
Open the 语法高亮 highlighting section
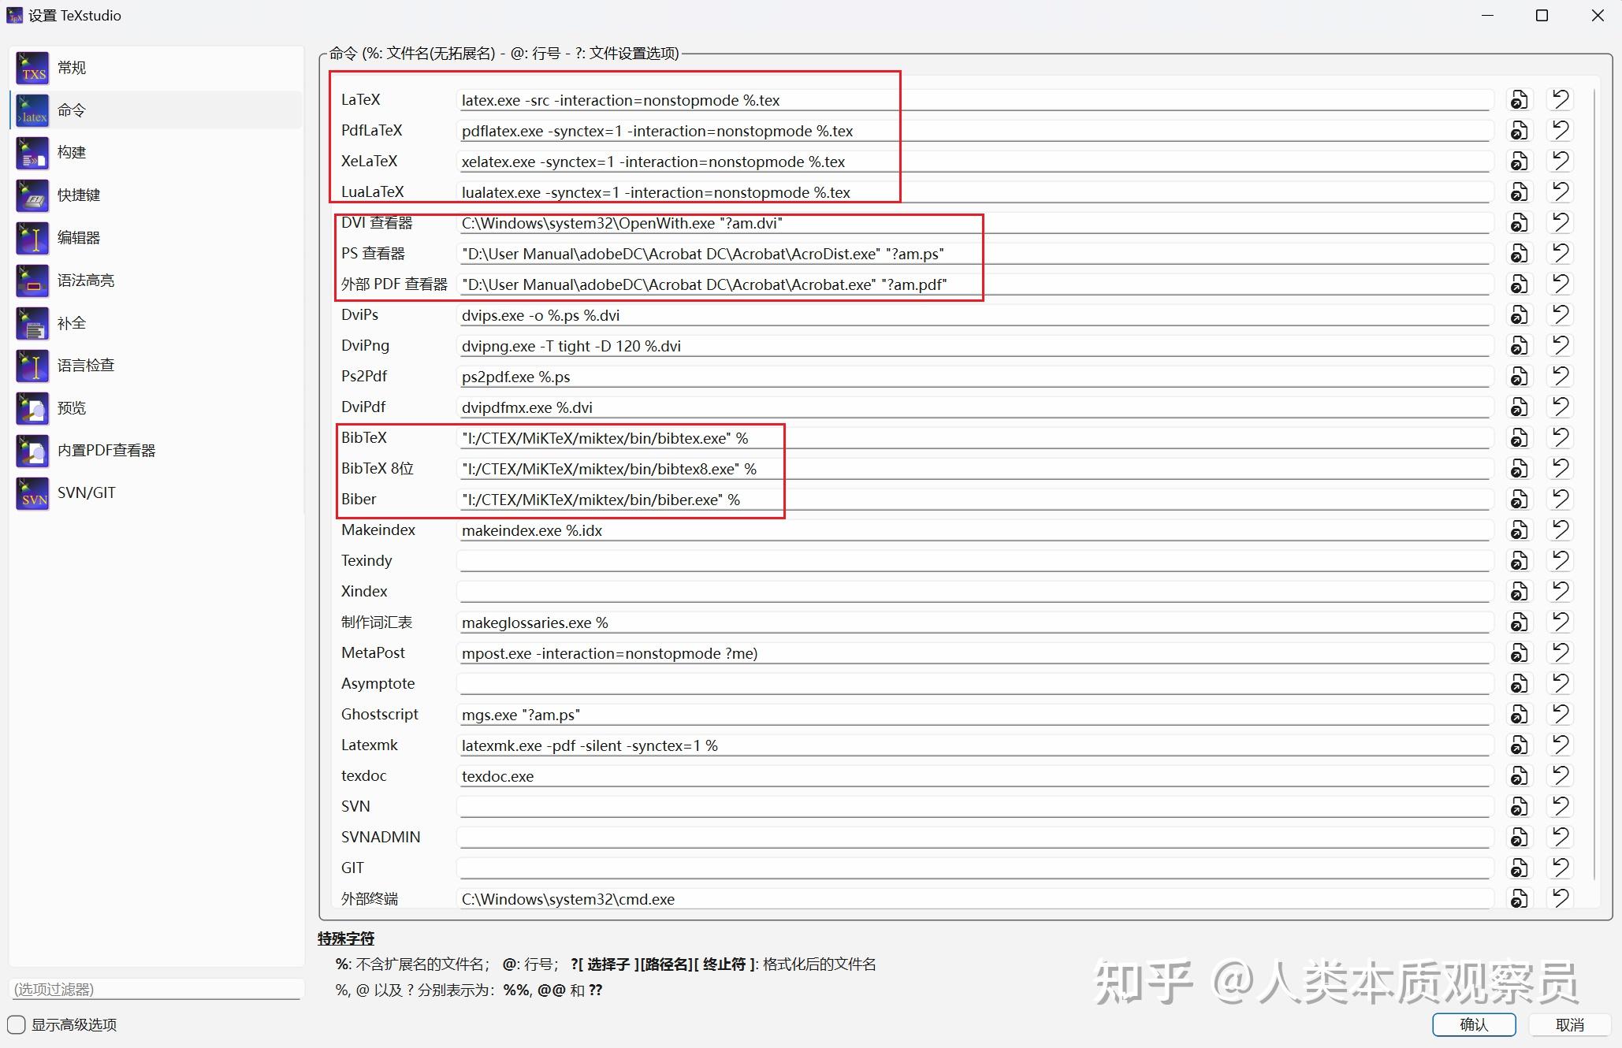(86, 280)
